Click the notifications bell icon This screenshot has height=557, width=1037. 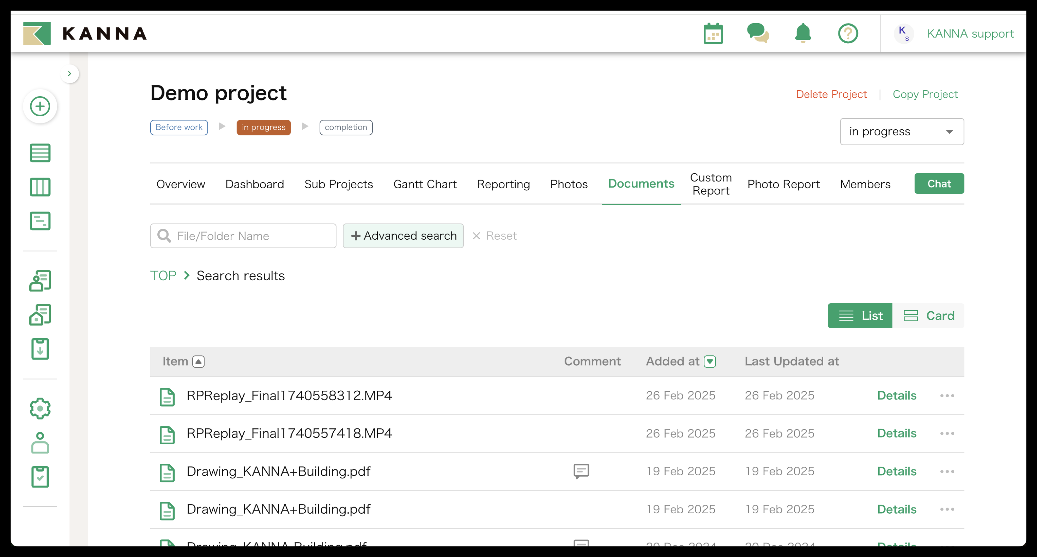803,33
